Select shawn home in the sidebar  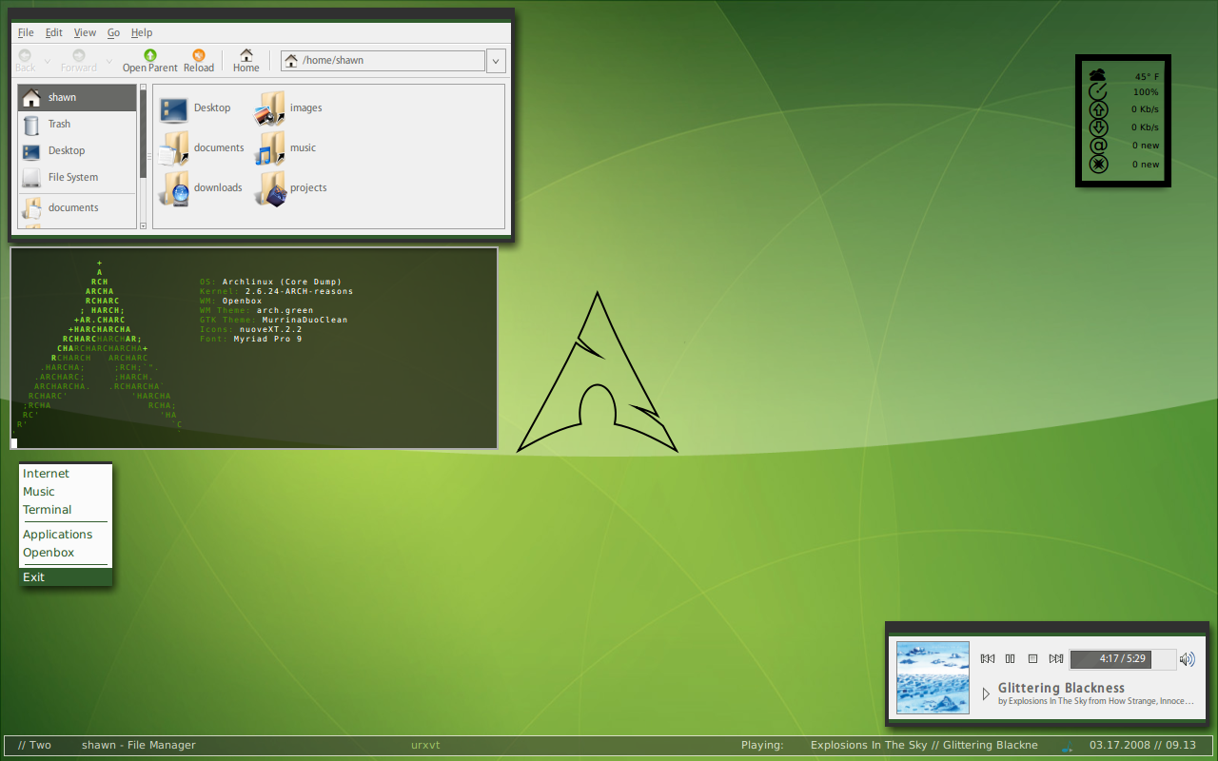[x=77, y=97]
